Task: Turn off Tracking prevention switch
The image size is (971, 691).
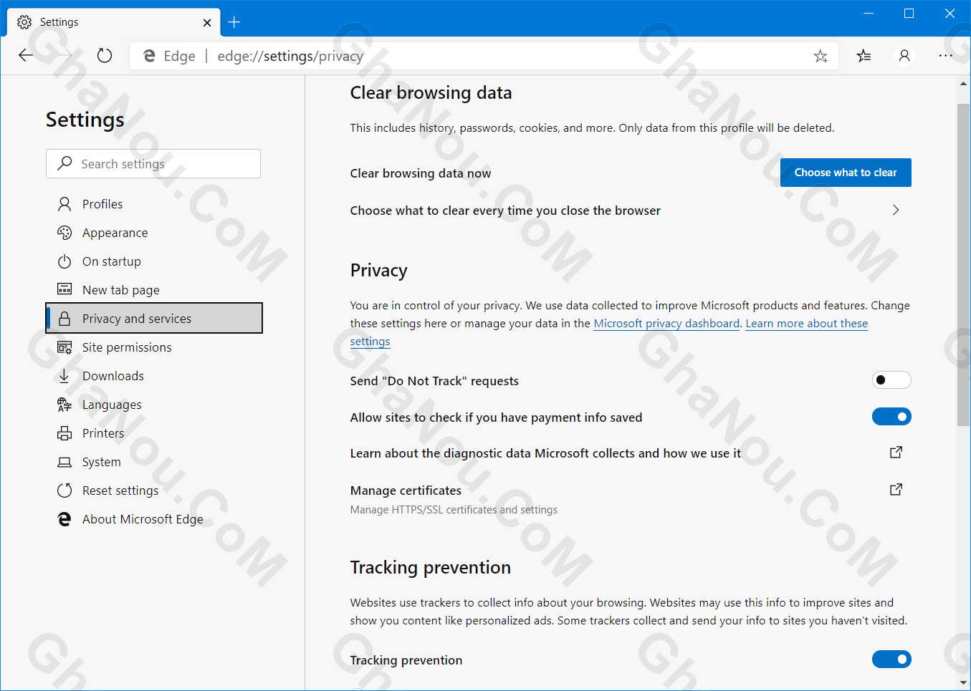Action: (x=891, y=659)
